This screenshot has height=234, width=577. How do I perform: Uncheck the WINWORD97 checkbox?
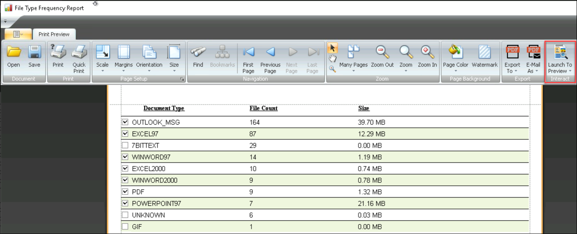tap(125, 157)
